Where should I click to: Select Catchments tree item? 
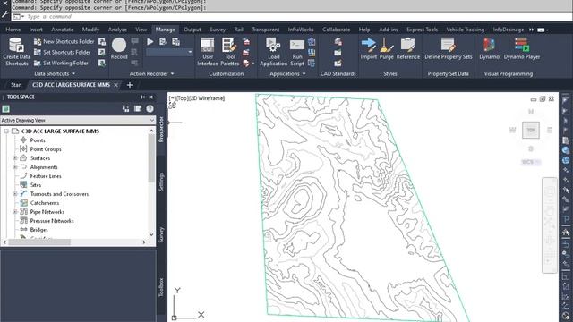[45, 203]
